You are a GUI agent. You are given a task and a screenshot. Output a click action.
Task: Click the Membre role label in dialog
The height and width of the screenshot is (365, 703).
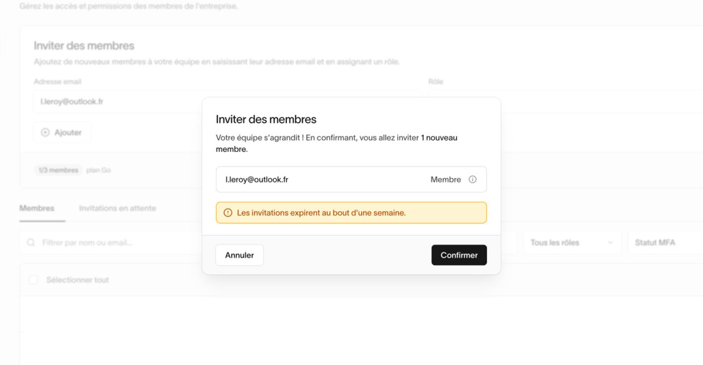445,179
